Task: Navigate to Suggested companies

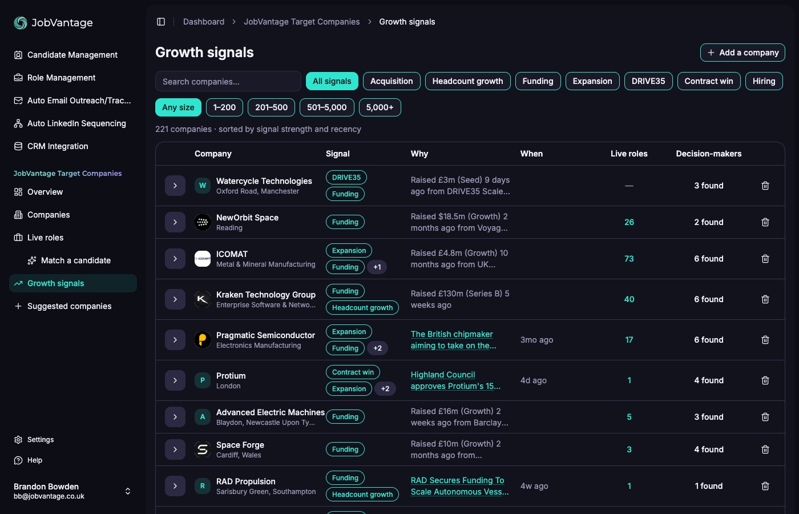Action: click(73, 306)
